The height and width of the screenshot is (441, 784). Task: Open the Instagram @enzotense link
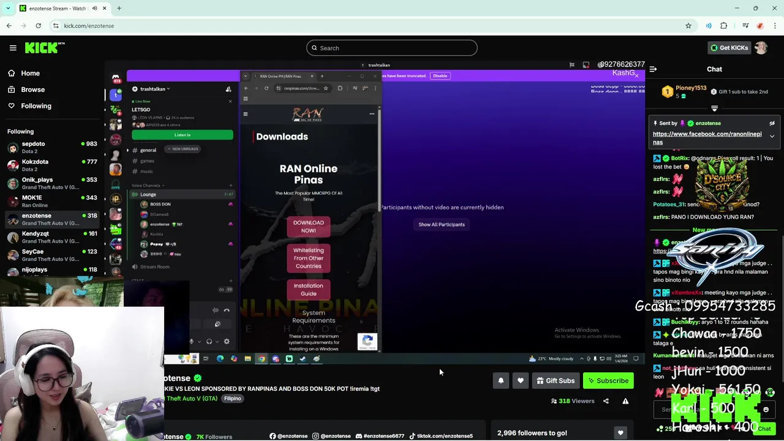click(331, 436)
